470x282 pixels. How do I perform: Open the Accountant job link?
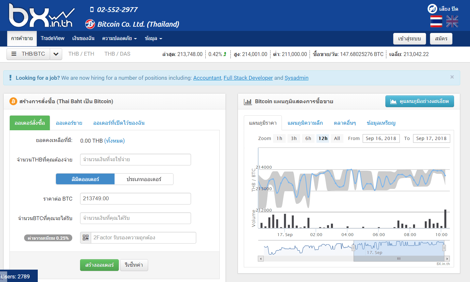207,78
